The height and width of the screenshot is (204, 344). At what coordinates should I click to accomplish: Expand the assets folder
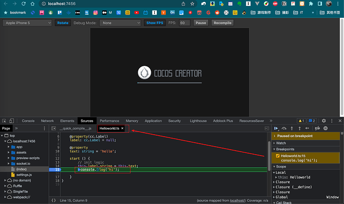point(8,153)
